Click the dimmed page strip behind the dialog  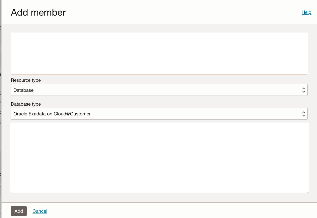coord(1,101)
